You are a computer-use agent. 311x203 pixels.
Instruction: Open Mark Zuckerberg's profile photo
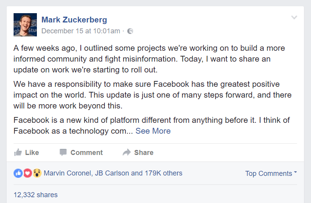[25, 25]
